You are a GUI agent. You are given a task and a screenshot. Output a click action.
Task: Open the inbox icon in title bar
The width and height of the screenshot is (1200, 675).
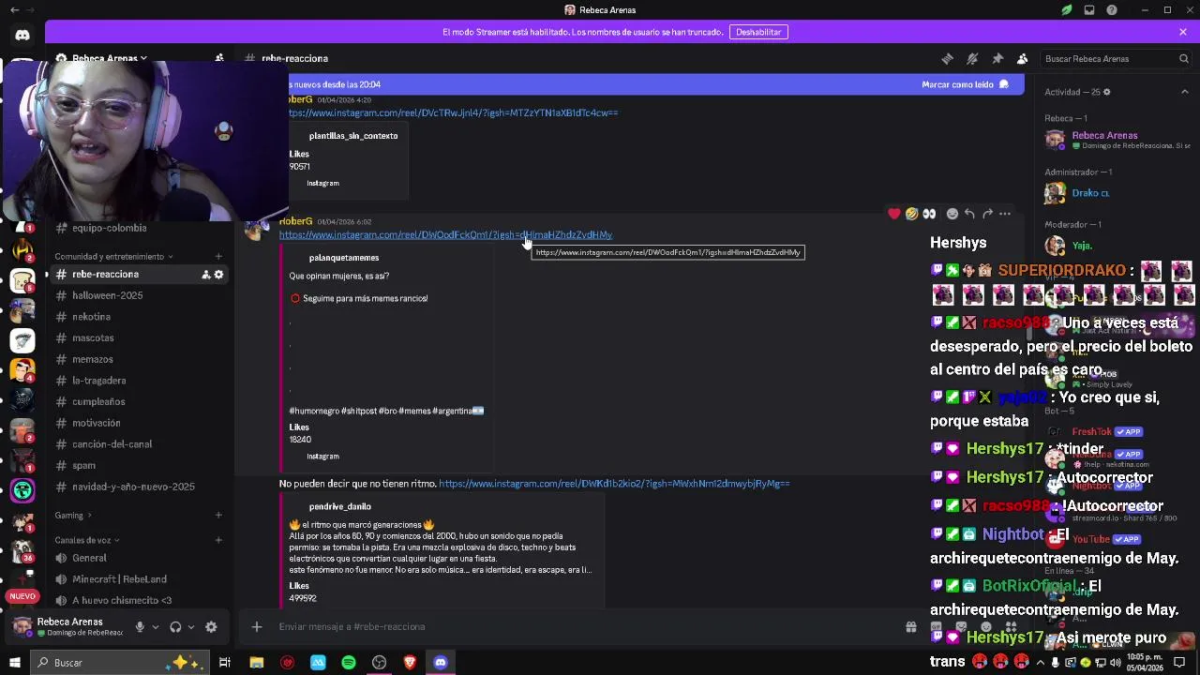[1089, 10]
